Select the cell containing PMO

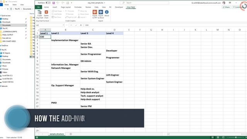click(65, 103)
